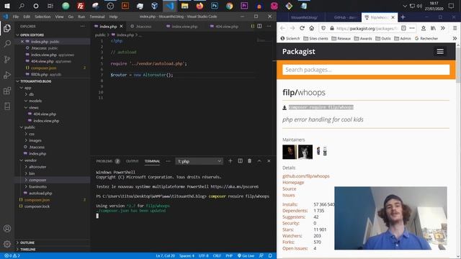Open the Explorer panel more actions ellipsis

(x=83, y=26)
